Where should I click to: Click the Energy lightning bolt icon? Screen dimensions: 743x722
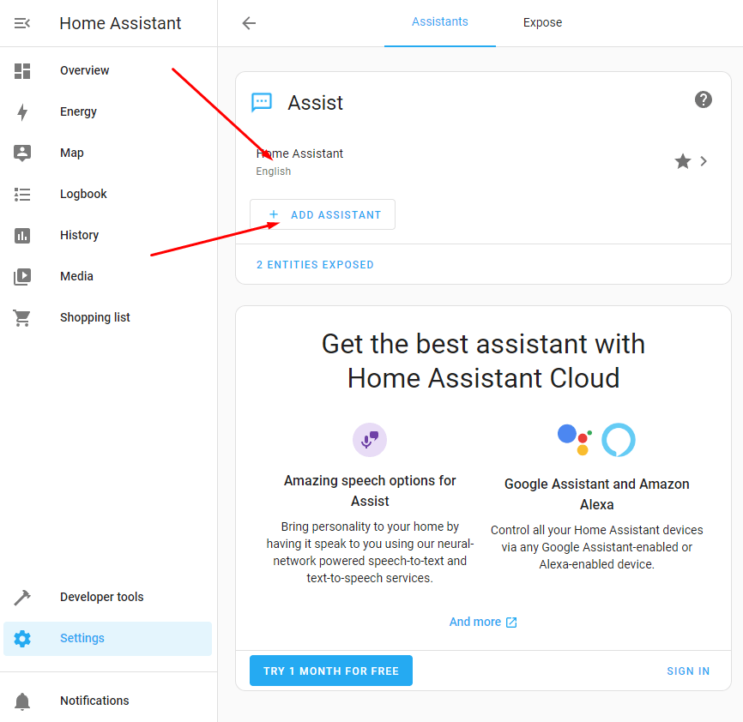(22, 112)
